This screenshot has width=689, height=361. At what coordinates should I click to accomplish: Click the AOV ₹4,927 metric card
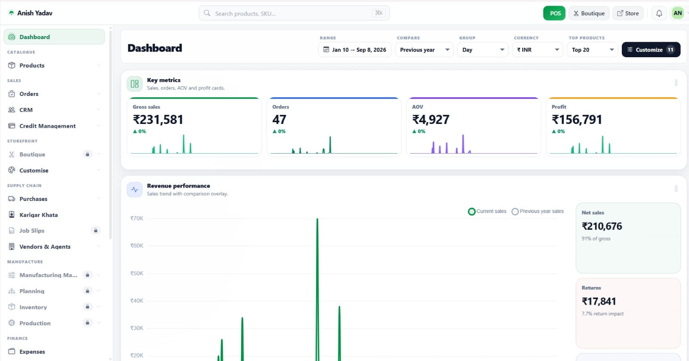point(473,127)
